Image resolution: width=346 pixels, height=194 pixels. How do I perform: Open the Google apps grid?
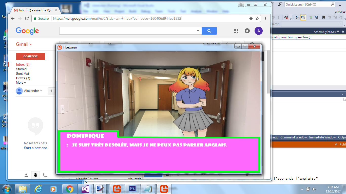pos(236,31)
